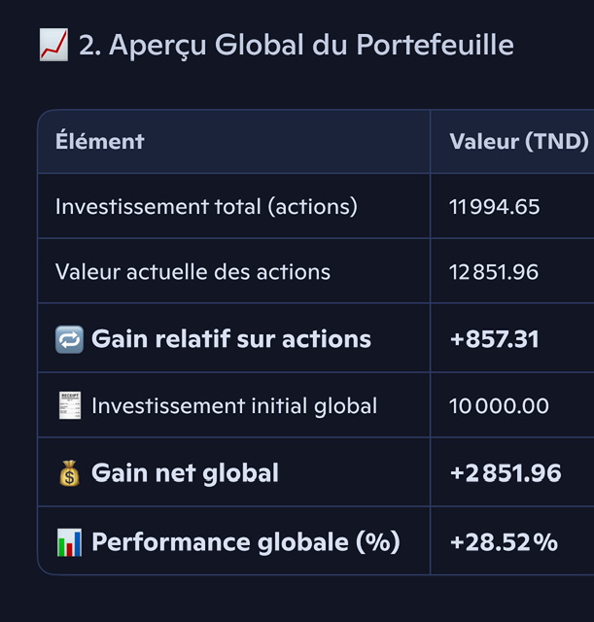
Task: Select the Investissement initial global label
Action: click(x=234, y=406)
